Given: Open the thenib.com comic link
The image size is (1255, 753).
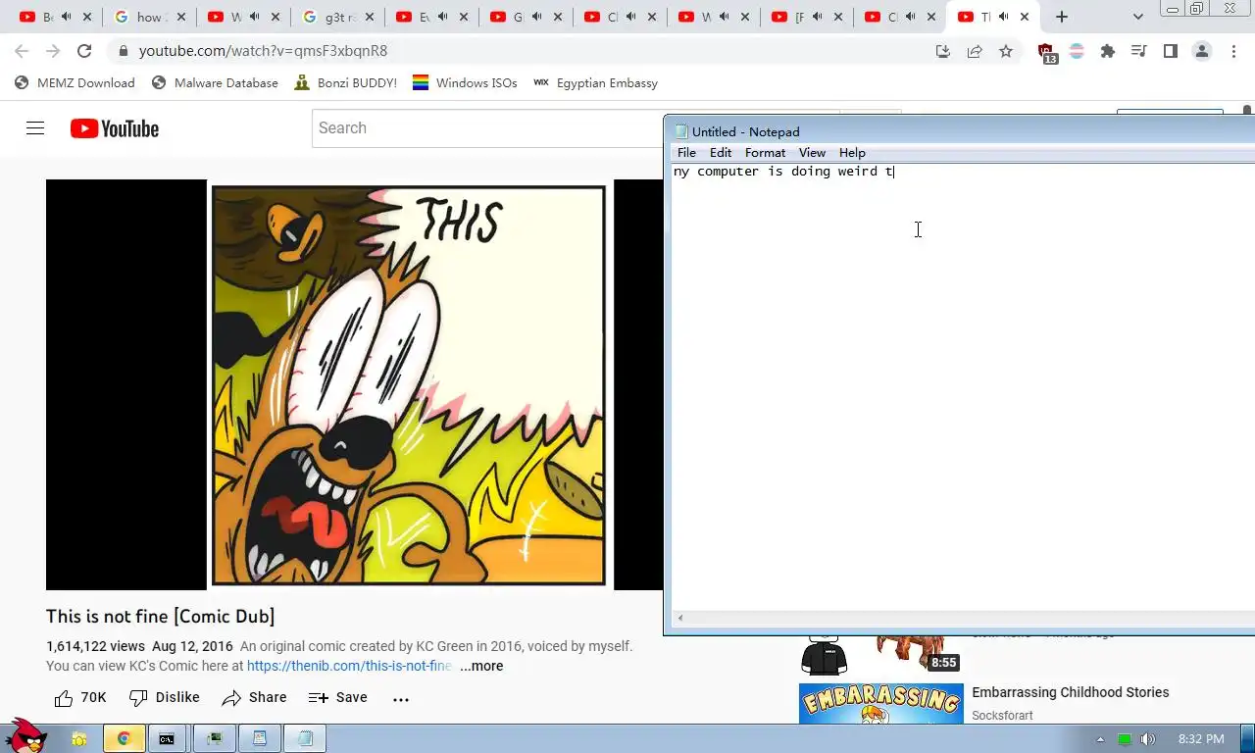Looking at the screenshot, I should tap(349, 666).
